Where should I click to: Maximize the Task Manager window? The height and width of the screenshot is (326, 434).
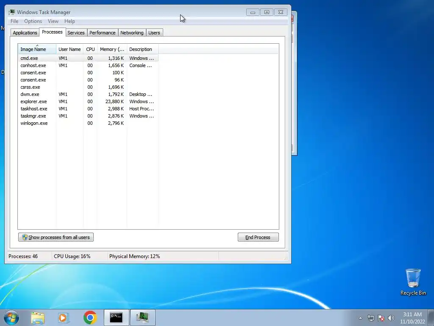[267, 12]
